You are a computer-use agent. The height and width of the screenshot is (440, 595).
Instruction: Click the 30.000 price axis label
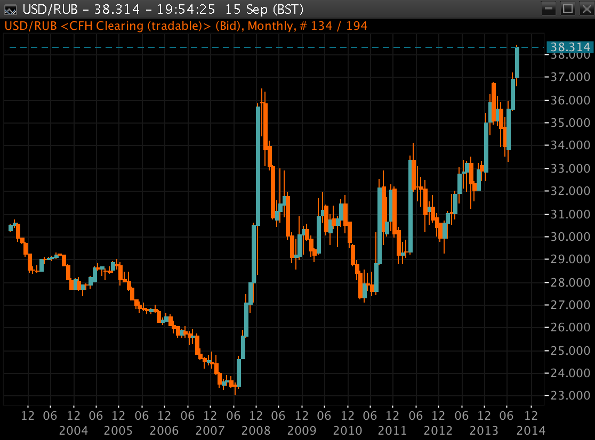click(x=570, y=237)
